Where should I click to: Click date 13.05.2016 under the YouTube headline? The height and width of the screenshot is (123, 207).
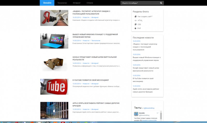[77, 84]
